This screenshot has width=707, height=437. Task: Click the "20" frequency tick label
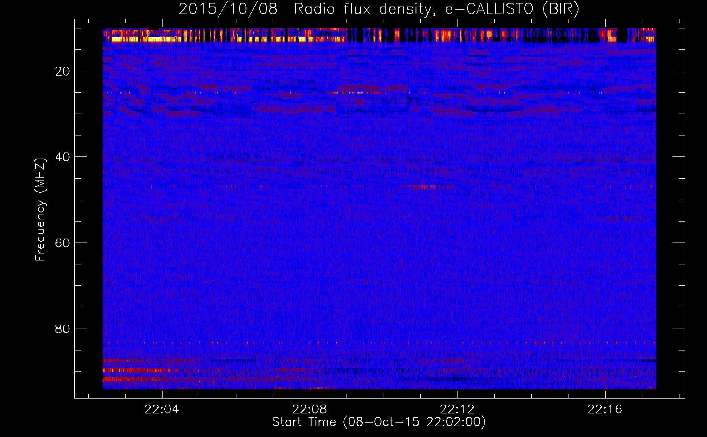click(x=62, y=71)
